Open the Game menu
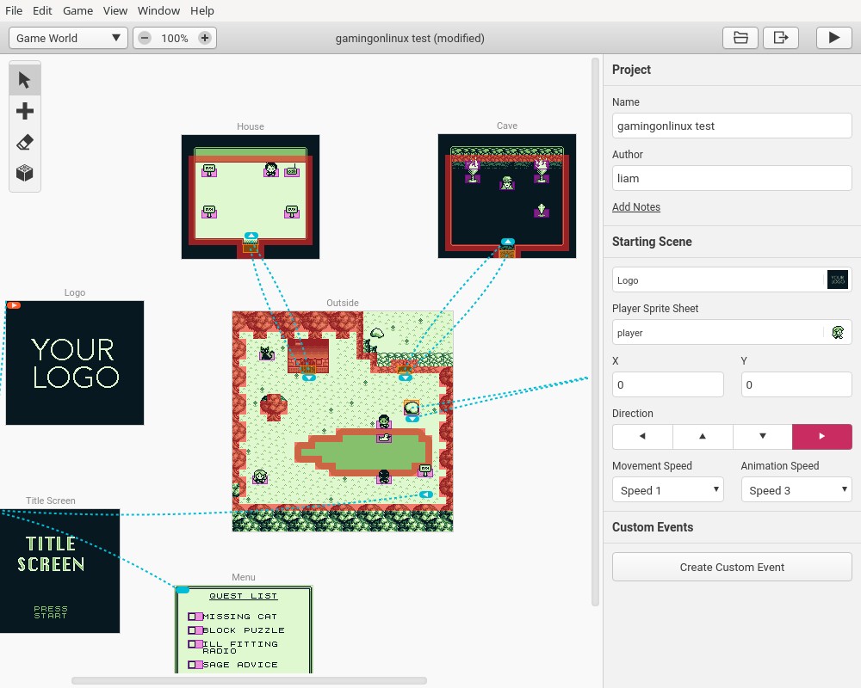Viewport: 861px width, 688px height. tap(77, 10)
